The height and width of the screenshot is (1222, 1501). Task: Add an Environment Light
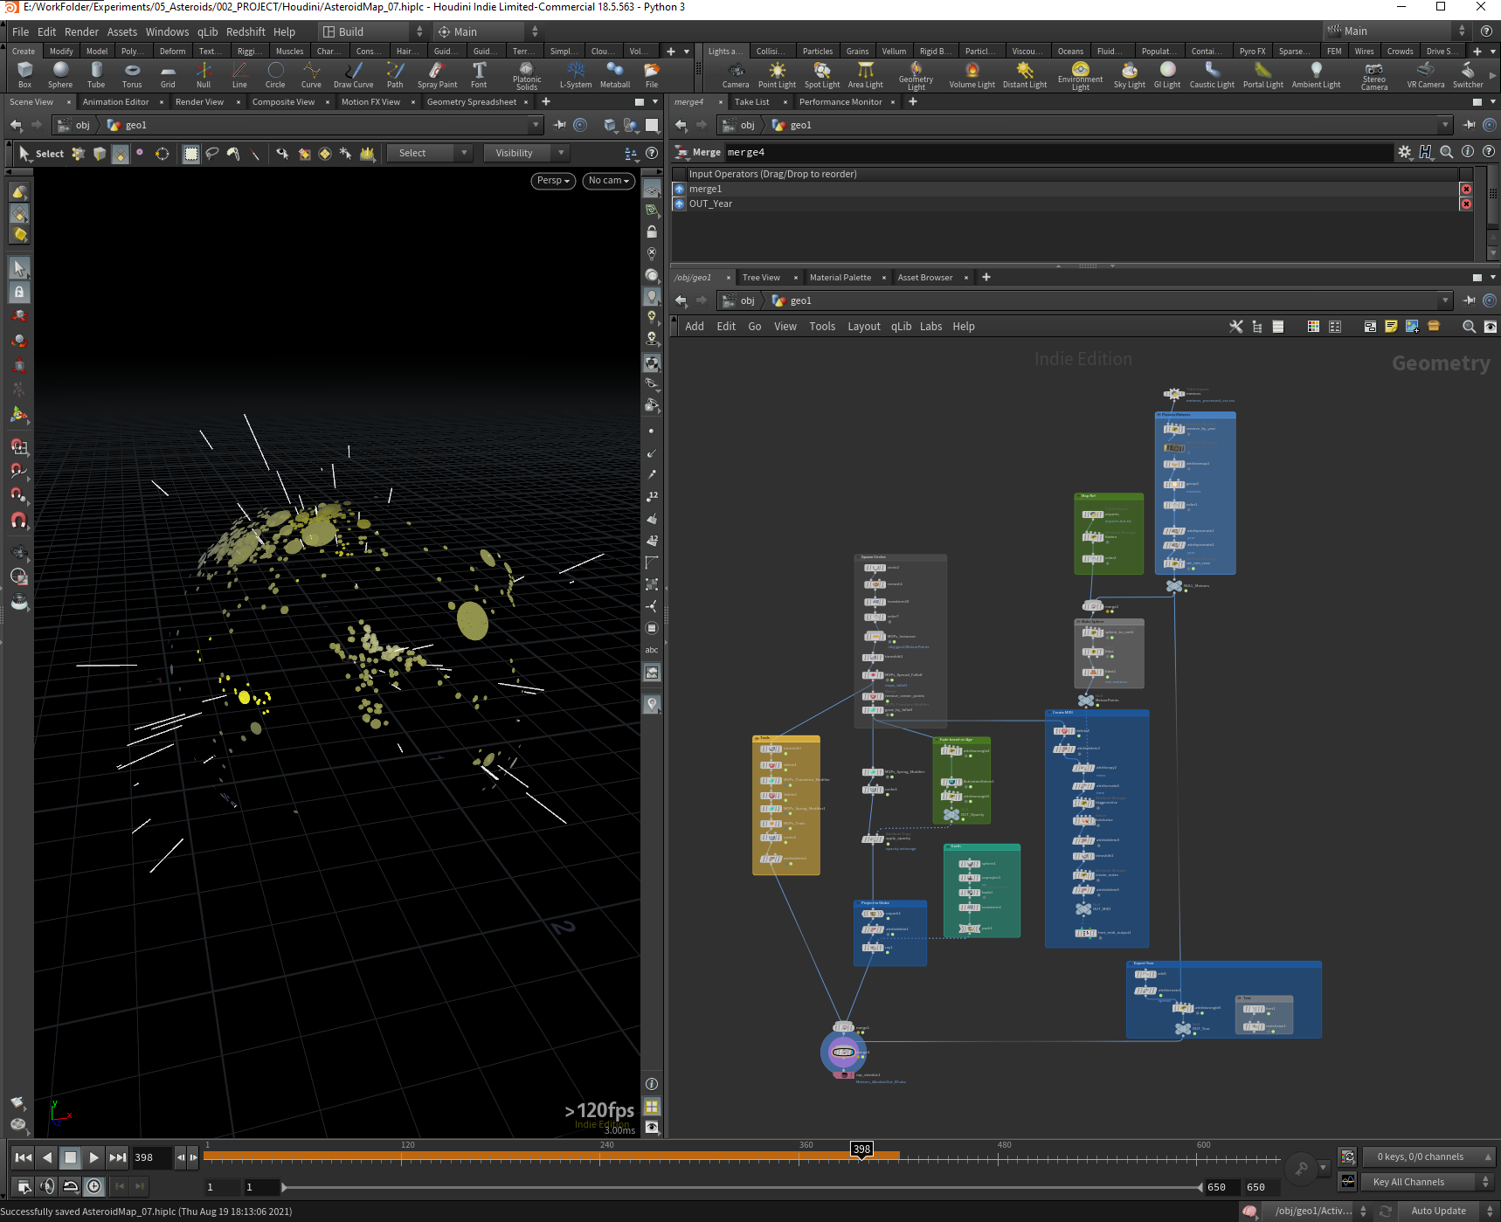[x=1081, y=76]
